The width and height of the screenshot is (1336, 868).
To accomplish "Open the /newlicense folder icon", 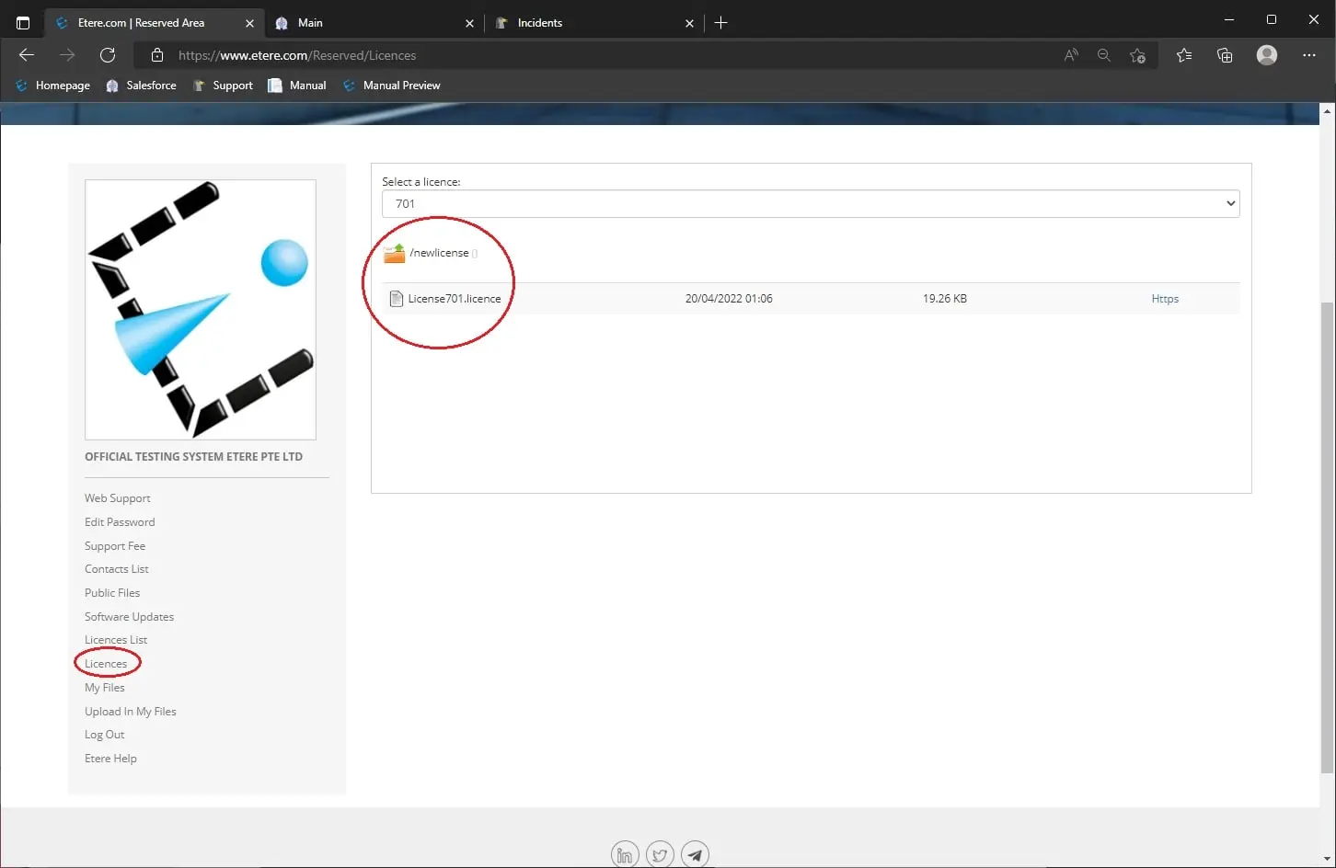I will pos(395,253).
